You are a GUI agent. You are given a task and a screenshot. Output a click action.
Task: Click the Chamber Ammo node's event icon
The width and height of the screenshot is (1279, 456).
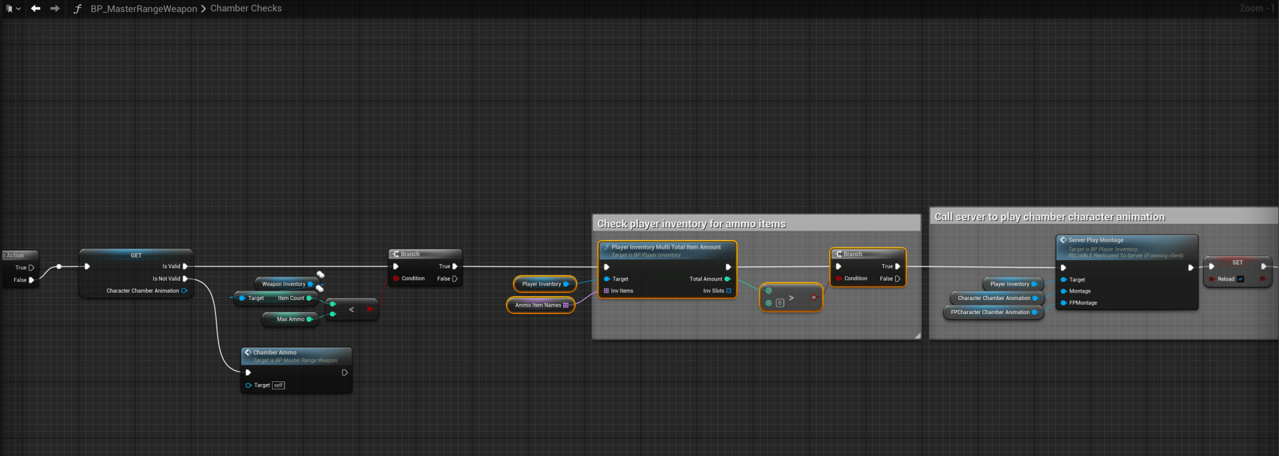click(x=248, y=353)
